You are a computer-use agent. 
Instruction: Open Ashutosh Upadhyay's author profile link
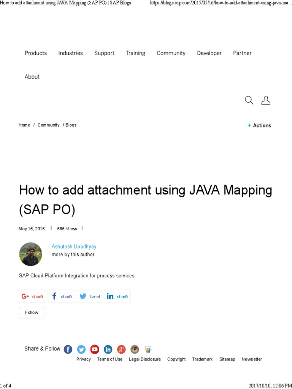[74, 247]
